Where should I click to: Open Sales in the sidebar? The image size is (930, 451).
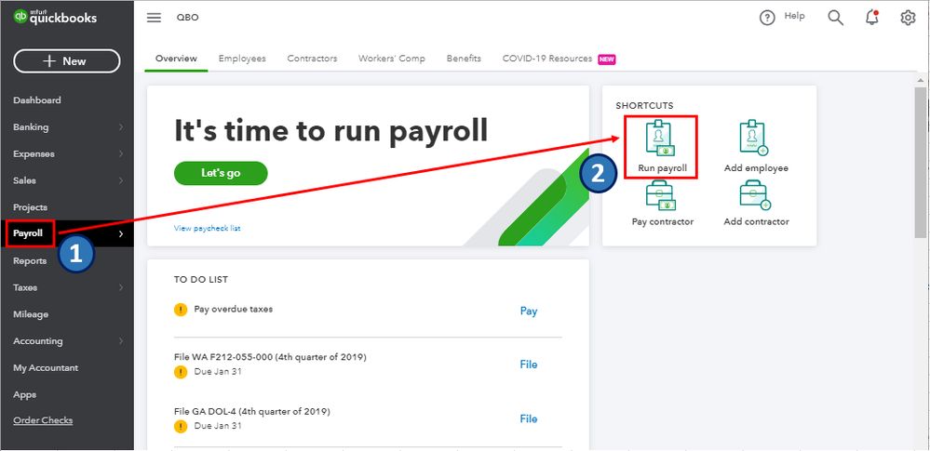(24, 180)
